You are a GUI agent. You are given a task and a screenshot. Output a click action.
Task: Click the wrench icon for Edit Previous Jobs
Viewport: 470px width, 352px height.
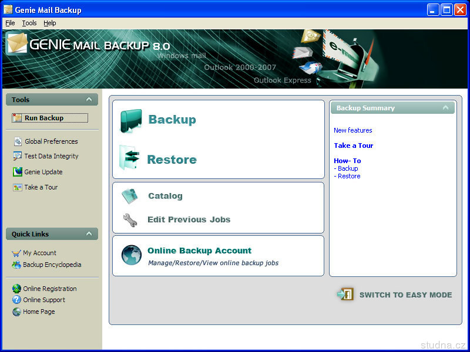(130, 220)
